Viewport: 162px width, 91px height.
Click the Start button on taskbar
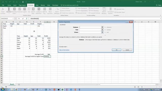tap(3, 89)
